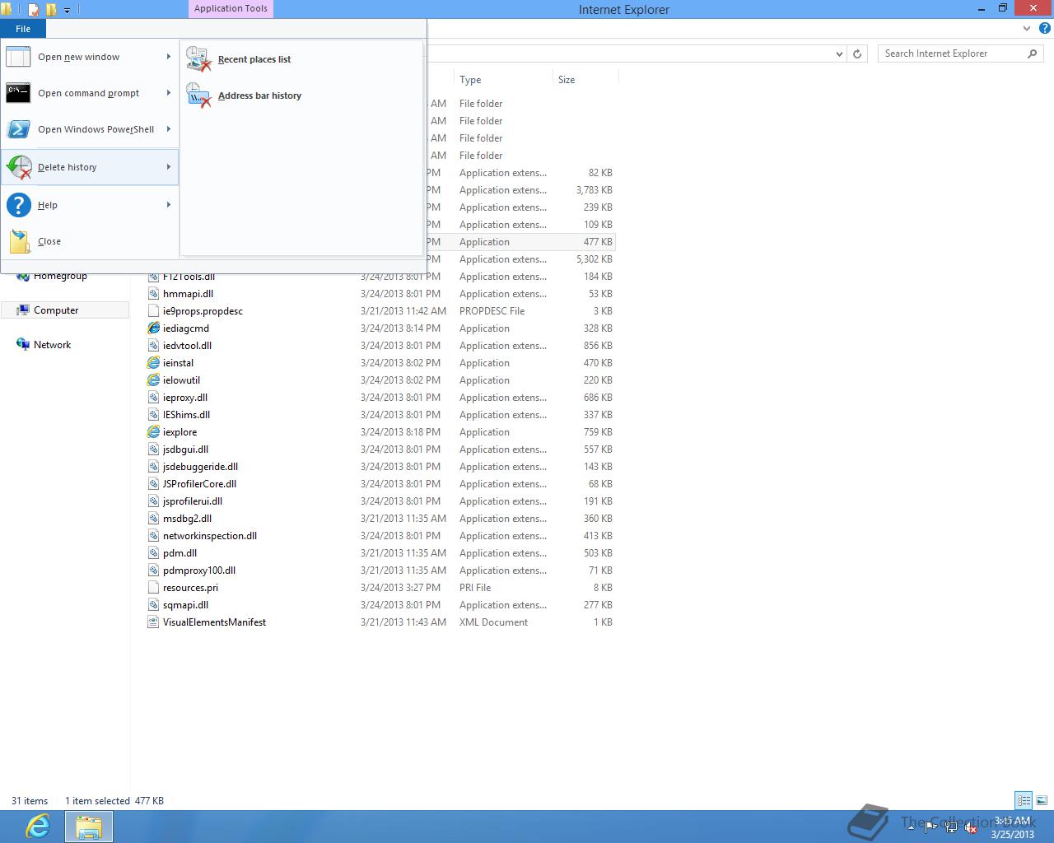The height and width of the screenshot is (843, 1054).
Task: Click the resources.pri file icon
Action: pos(153,588)
